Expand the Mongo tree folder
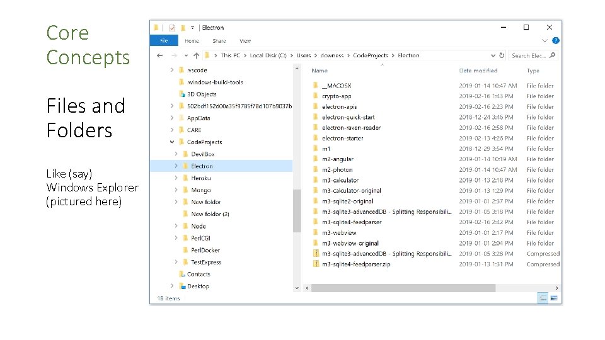605x340 pixels. 176,190
